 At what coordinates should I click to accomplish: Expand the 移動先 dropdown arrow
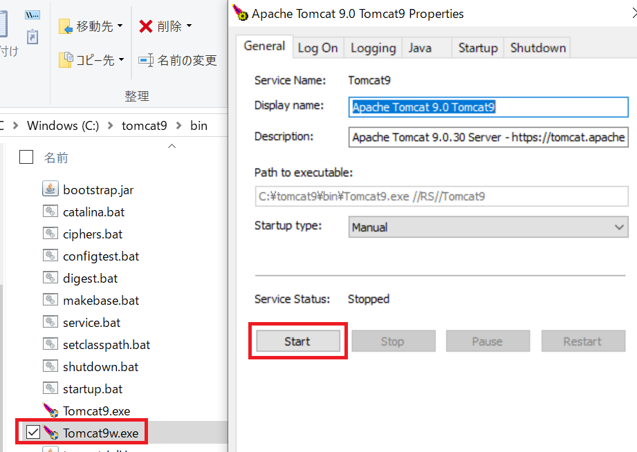coord(120,26)
